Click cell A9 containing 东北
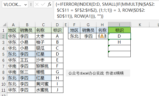This screenshot has height=96, width=159. point(13,78)
